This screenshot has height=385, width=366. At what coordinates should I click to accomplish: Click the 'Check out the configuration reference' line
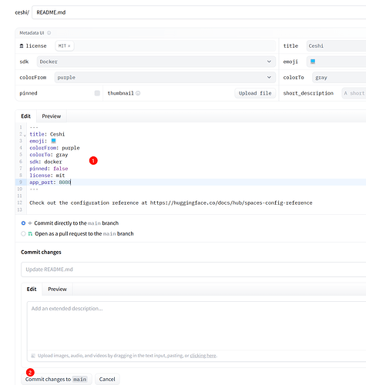point(171,203)
